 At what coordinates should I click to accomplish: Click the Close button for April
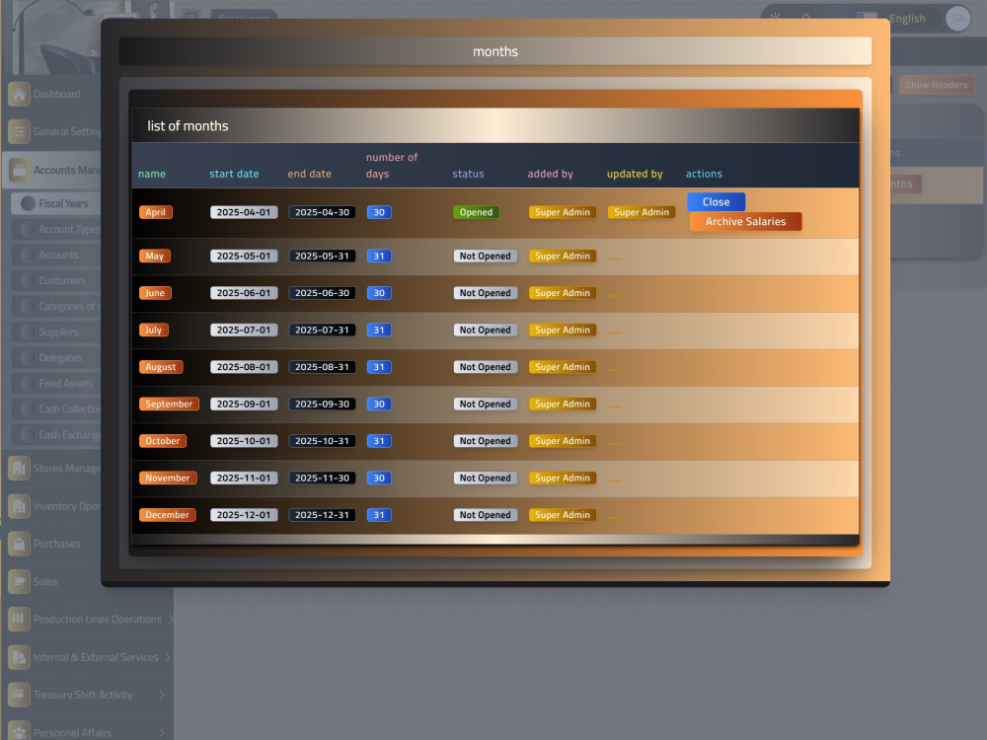[716, 202]
